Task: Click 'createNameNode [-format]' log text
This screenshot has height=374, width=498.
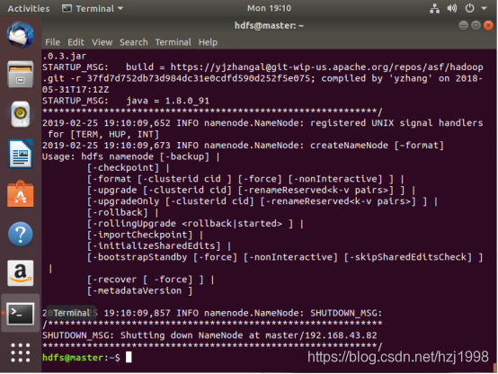Action: tap(377, 146)
